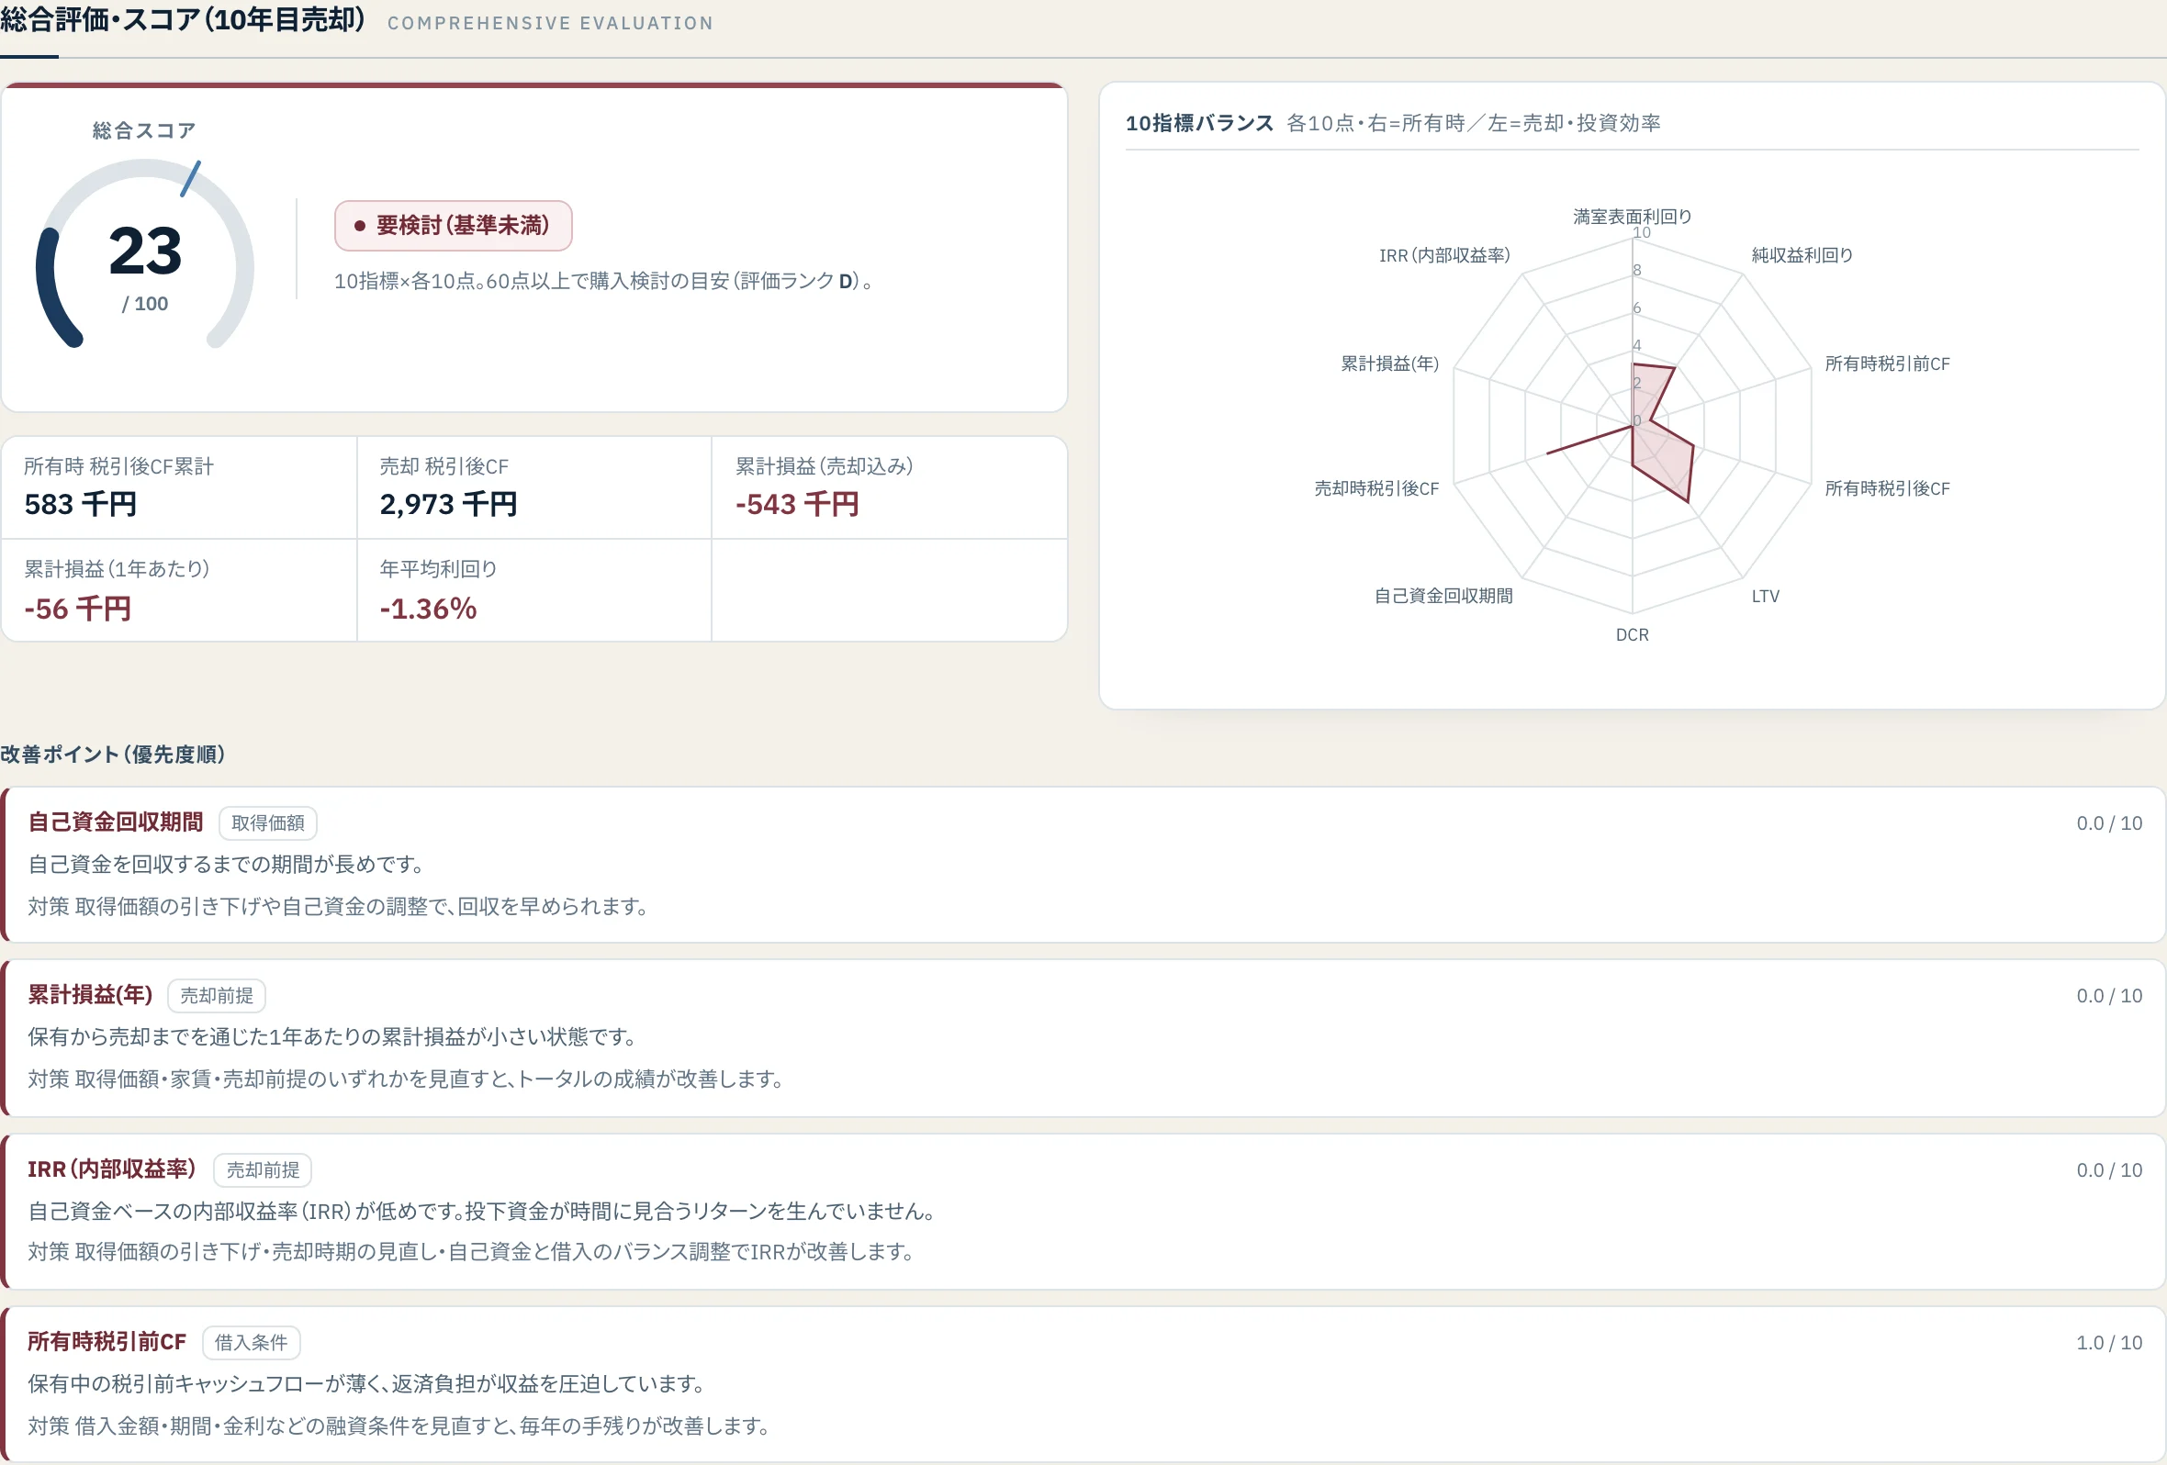The image size is (2167, 1465).
Task: Click the 所有時税引前CF radar axis label
Action: [x=1886, y=363]
